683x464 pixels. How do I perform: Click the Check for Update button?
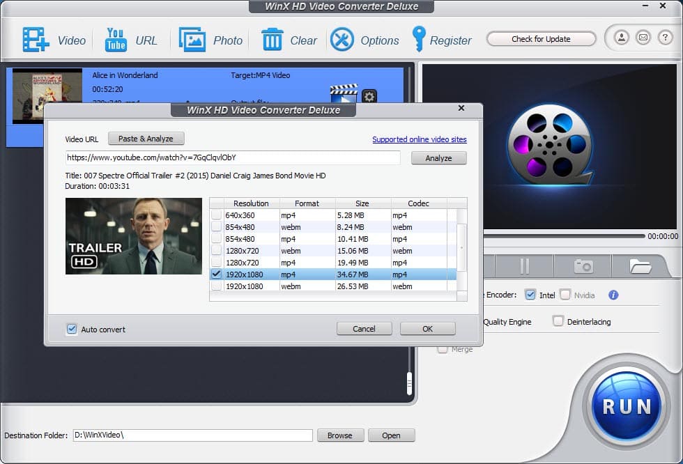click(x=541, y=39)
